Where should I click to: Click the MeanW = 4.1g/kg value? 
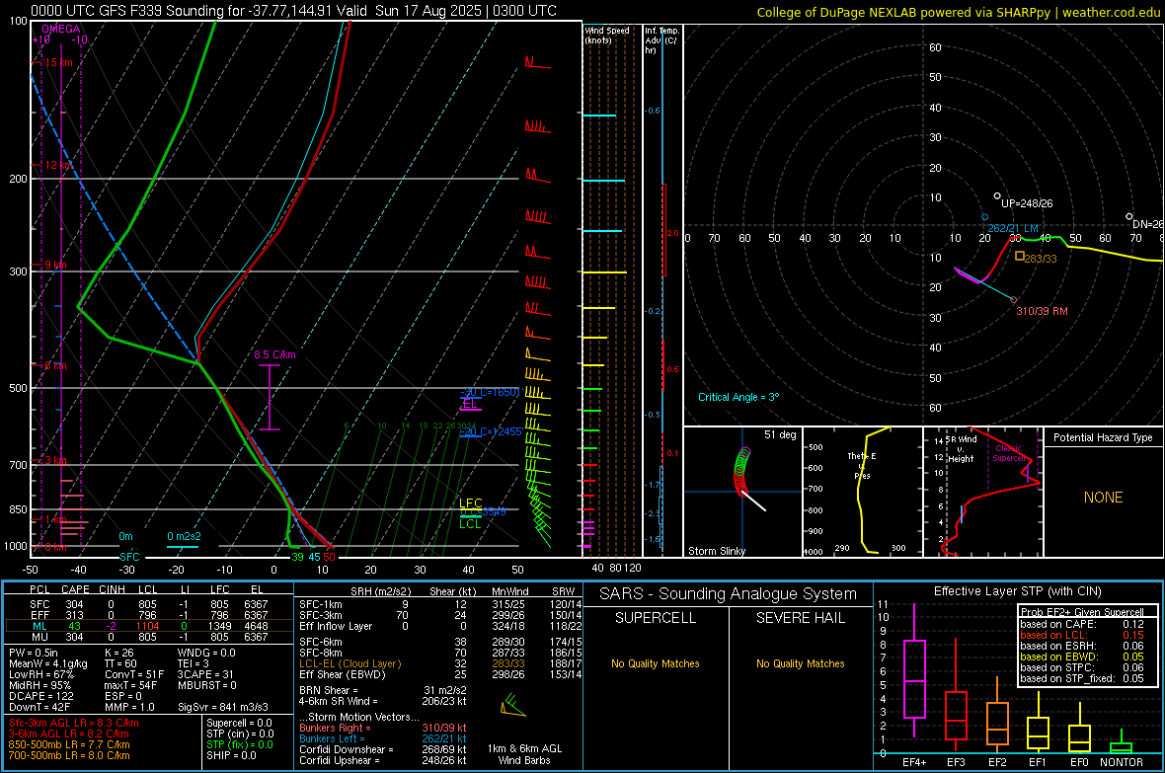point(48,663)
